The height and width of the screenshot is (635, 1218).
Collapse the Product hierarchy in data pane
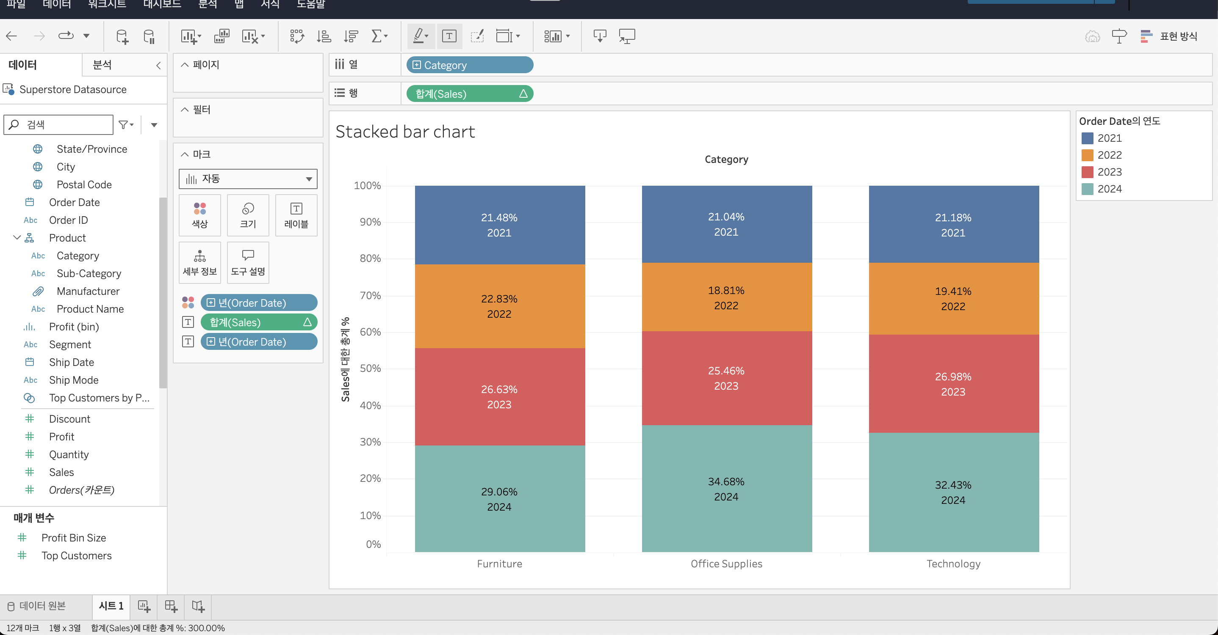point(17,238)
